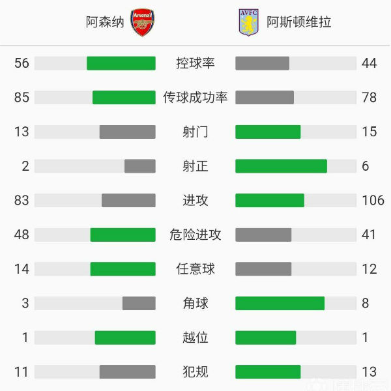This screenshot has height=391, width=391.
Task: Click the 任意球 free kicks label
Action: point(195,268)
